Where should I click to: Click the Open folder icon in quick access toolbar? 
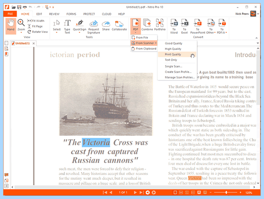coord(14,7)
